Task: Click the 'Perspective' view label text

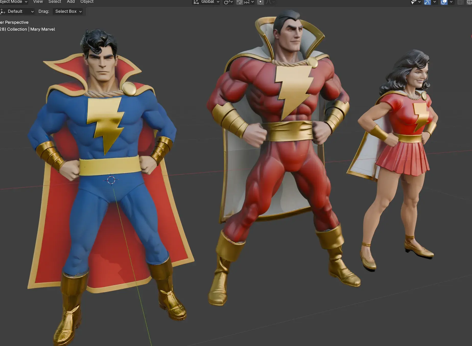Action: click(17, 22)
